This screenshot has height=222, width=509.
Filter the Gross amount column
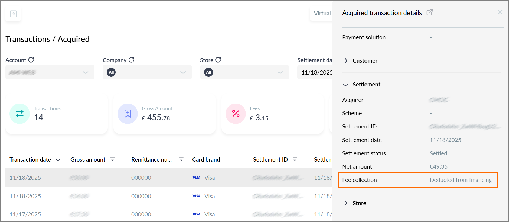[x=112, y=159]
